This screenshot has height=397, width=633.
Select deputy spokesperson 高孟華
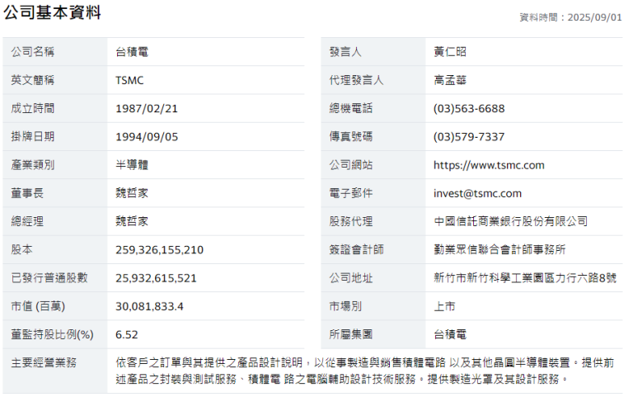[x=450, y=80]
